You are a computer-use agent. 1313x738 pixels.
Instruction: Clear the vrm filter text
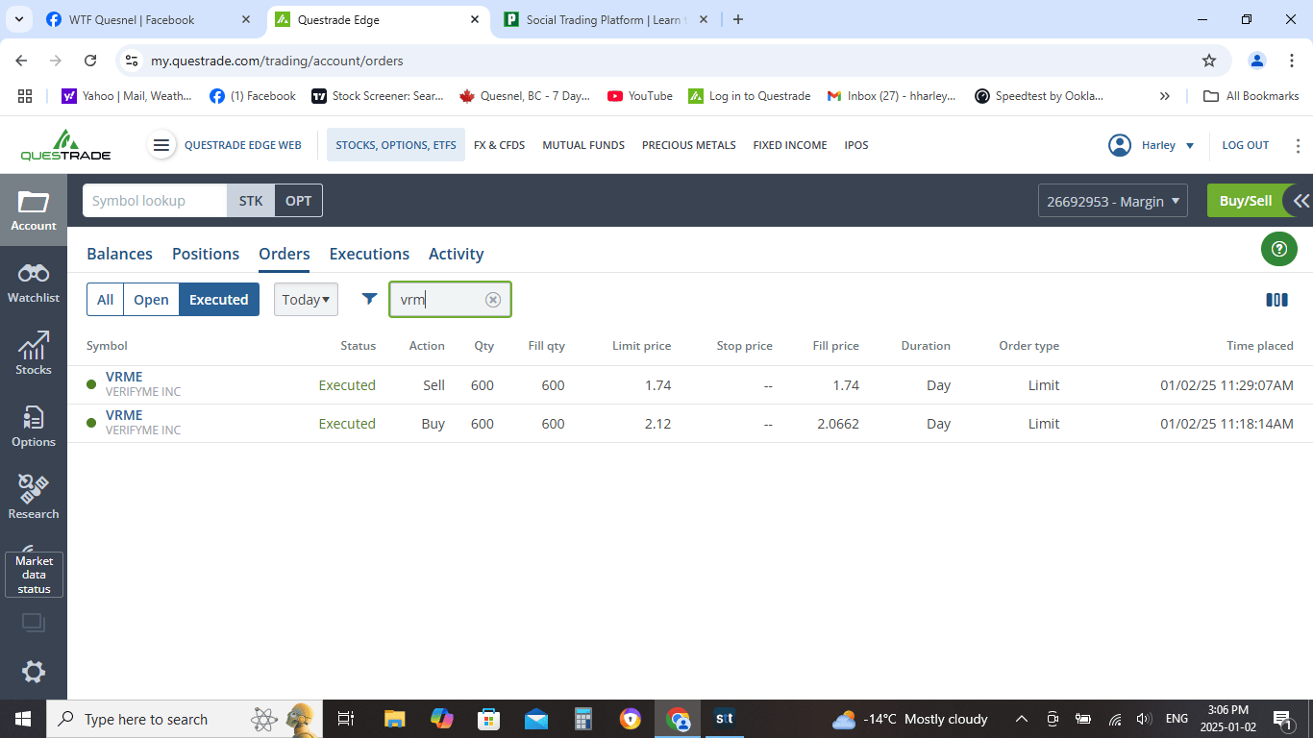[x=493, y=300]
